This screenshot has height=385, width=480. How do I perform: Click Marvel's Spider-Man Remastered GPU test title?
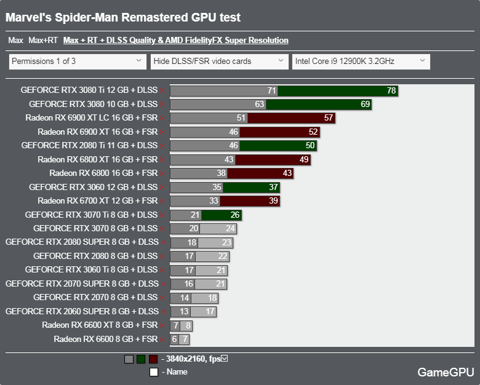(x=123, y=17)
